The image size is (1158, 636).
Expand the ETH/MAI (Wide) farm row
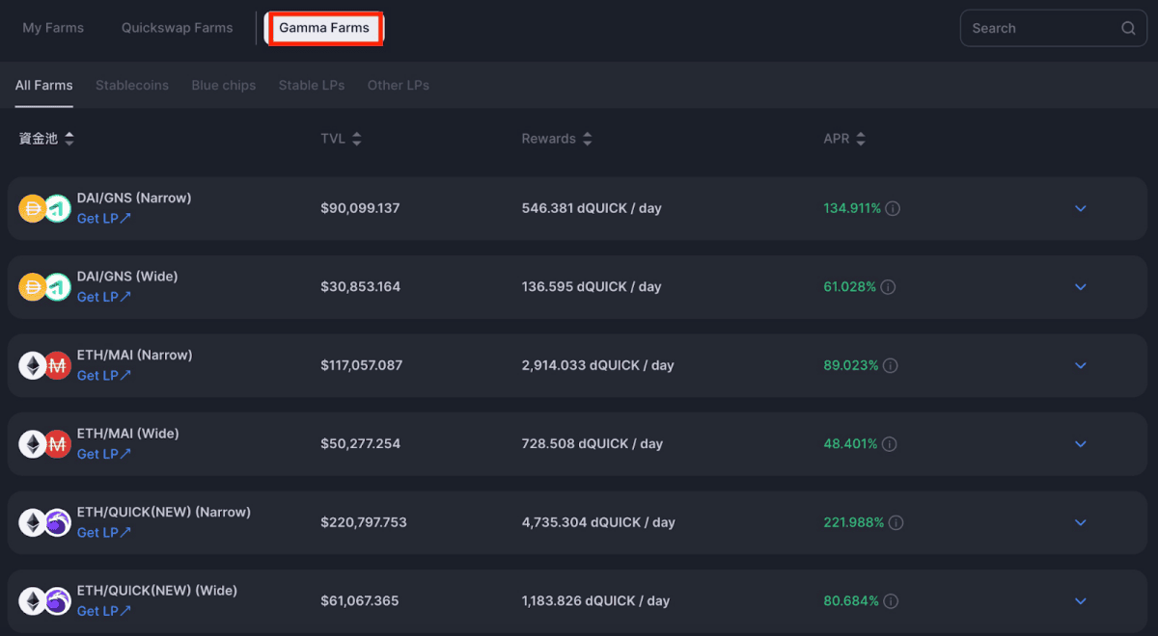click(1081, 444)
